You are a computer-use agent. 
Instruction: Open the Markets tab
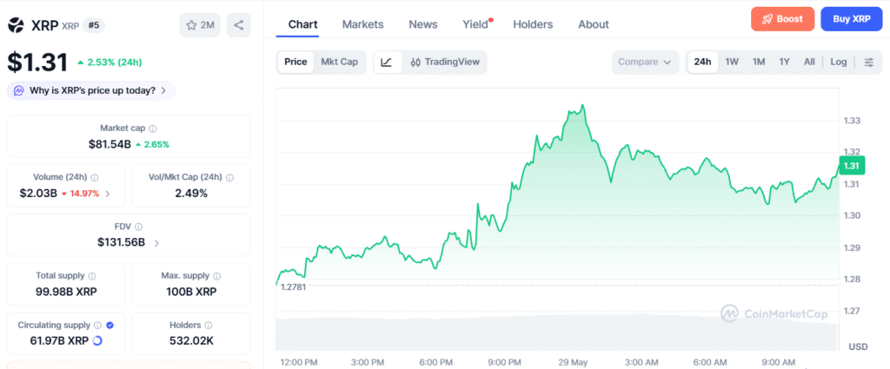[x=362, y=24]
